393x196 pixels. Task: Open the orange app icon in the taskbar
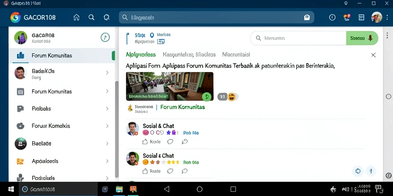coord(133,189)
